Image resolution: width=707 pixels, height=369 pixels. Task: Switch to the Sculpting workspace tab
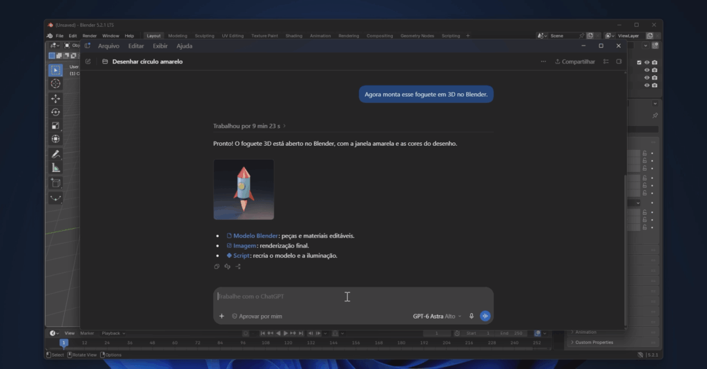[204, 36]
